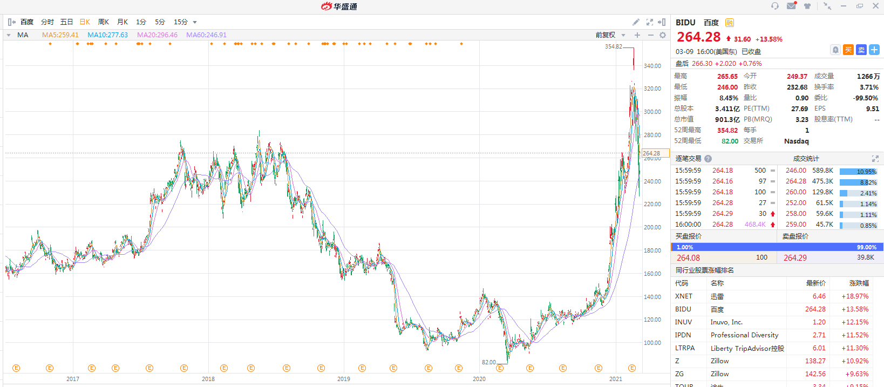Open help icon next to 逐笔交易

click(x=708, y=159)
